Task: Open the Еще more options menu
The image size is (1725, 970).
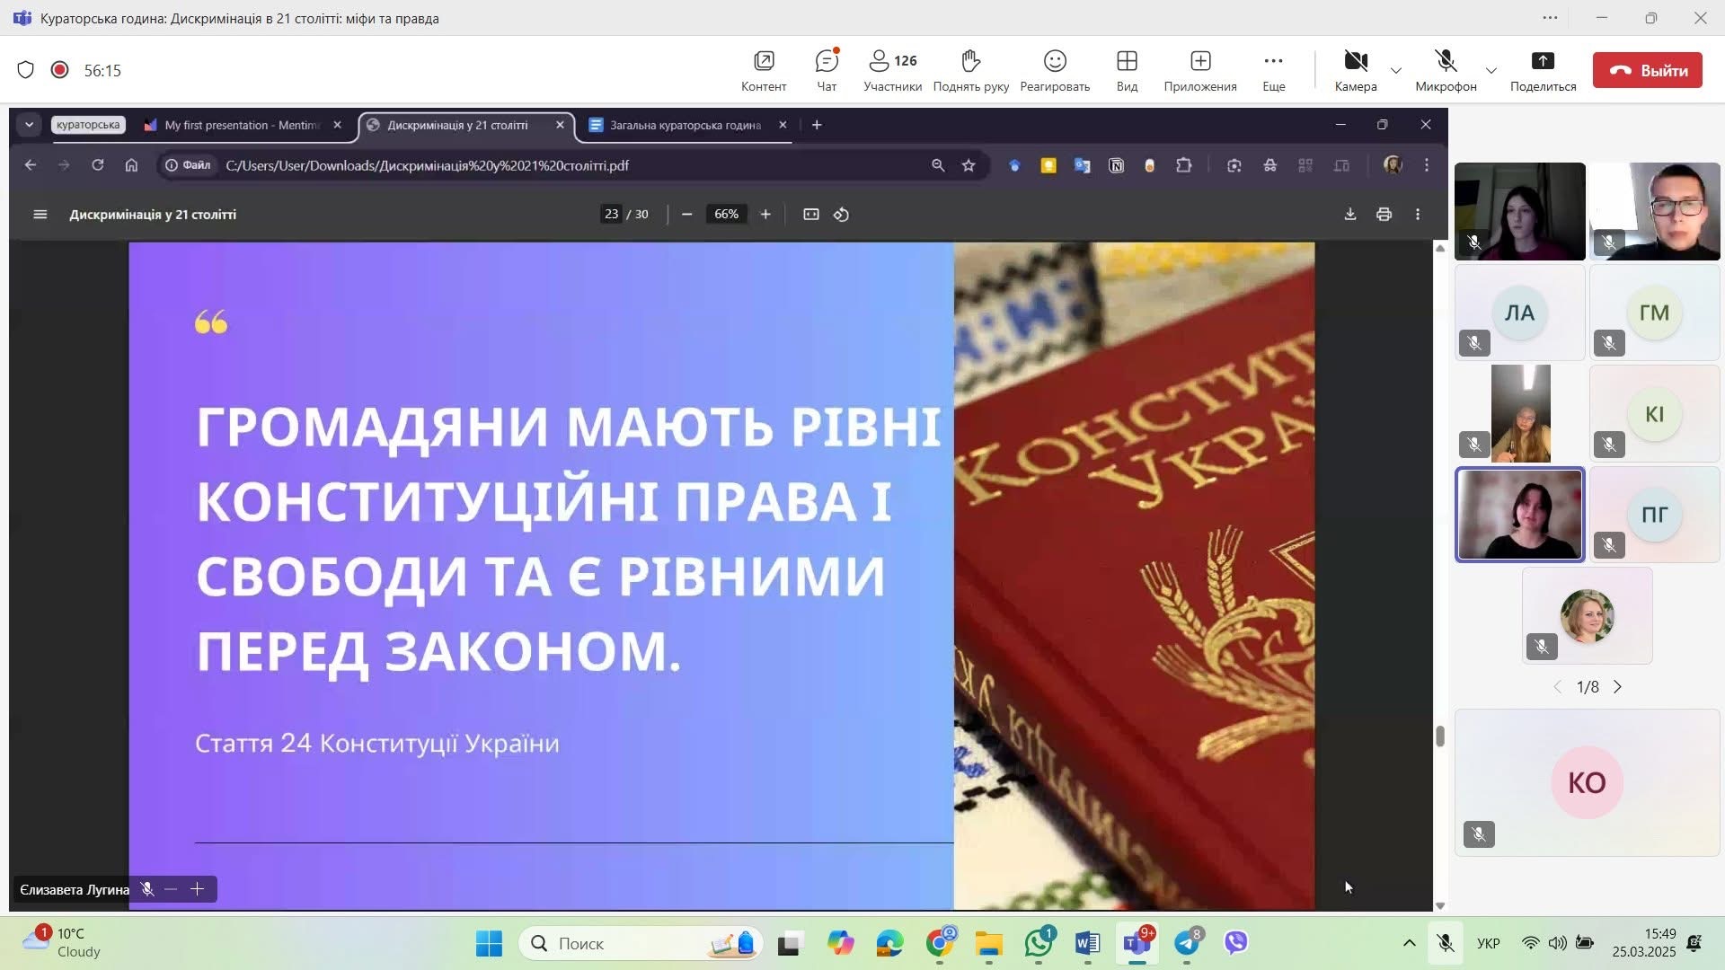Action: [1273, 70]
